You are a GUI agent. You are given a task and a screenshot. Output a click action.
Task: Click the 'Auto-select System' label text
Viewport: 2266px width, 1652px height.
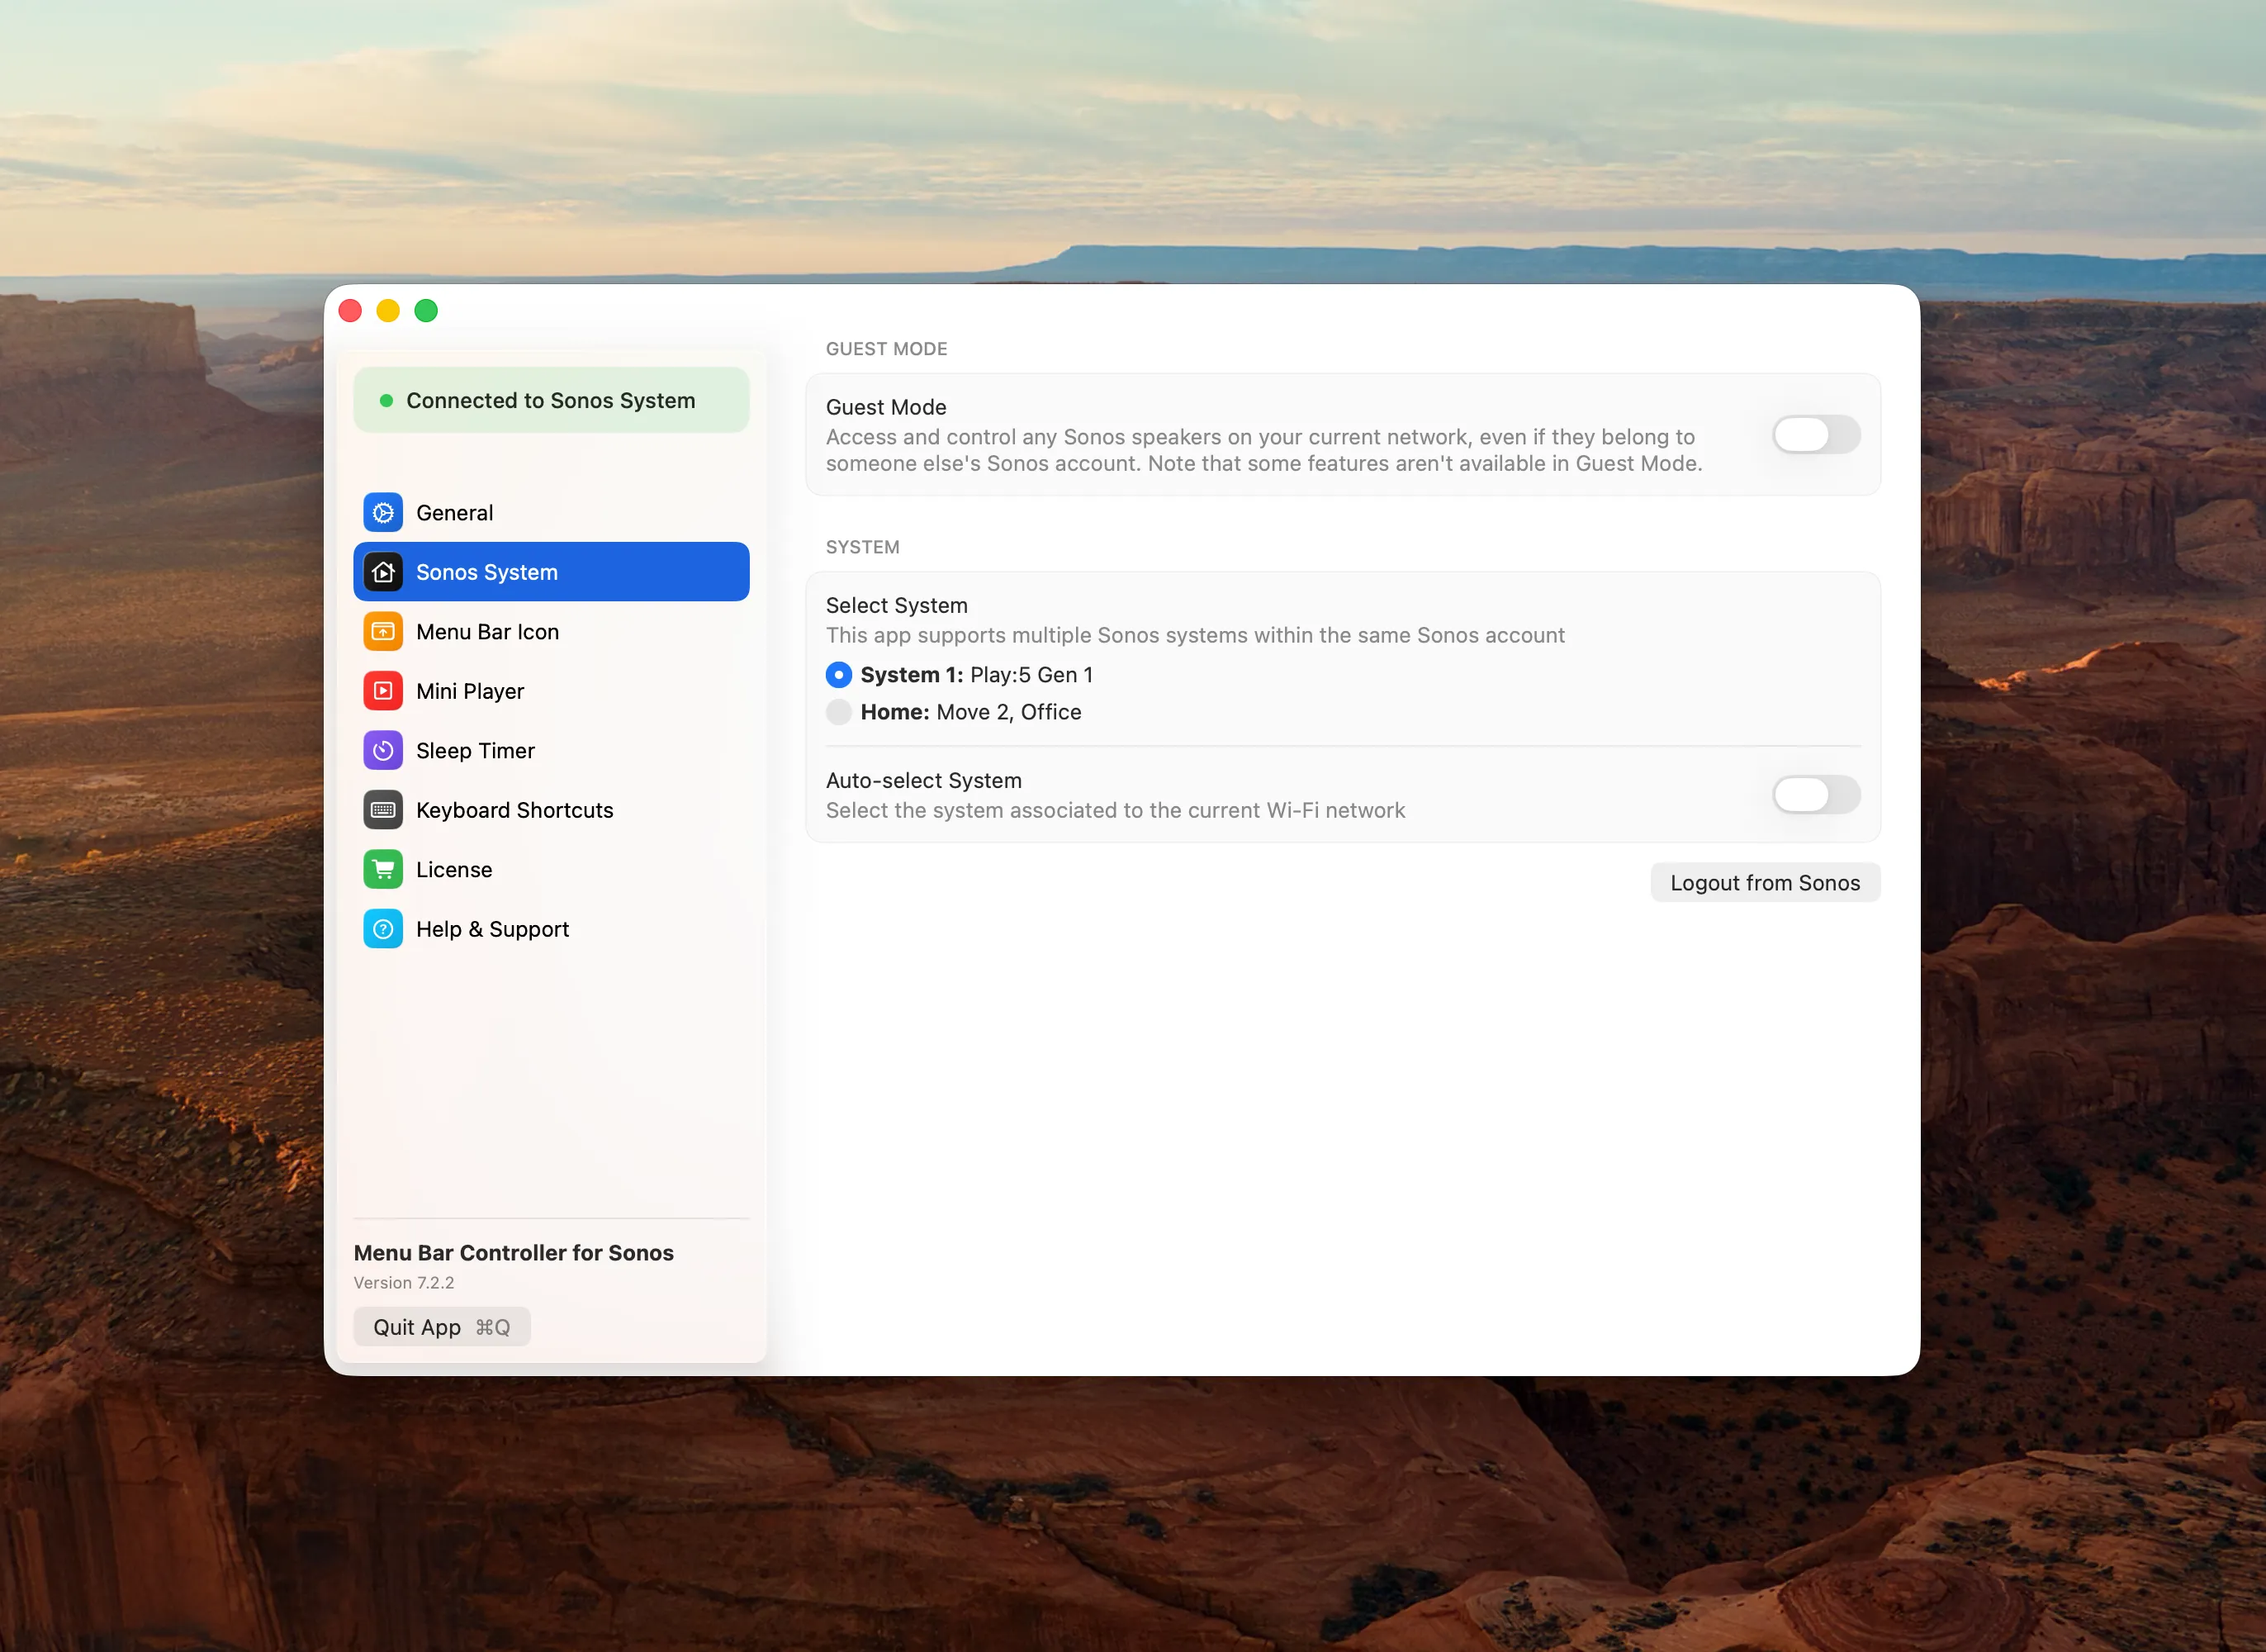pos(923,781)
